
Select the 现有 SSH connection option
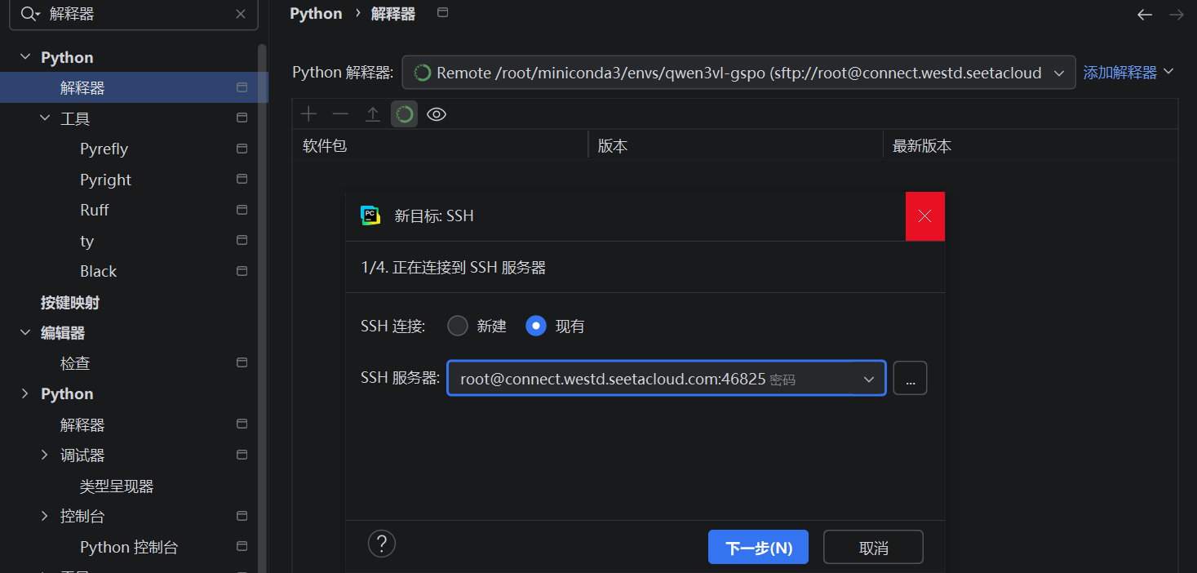[535, 326]
